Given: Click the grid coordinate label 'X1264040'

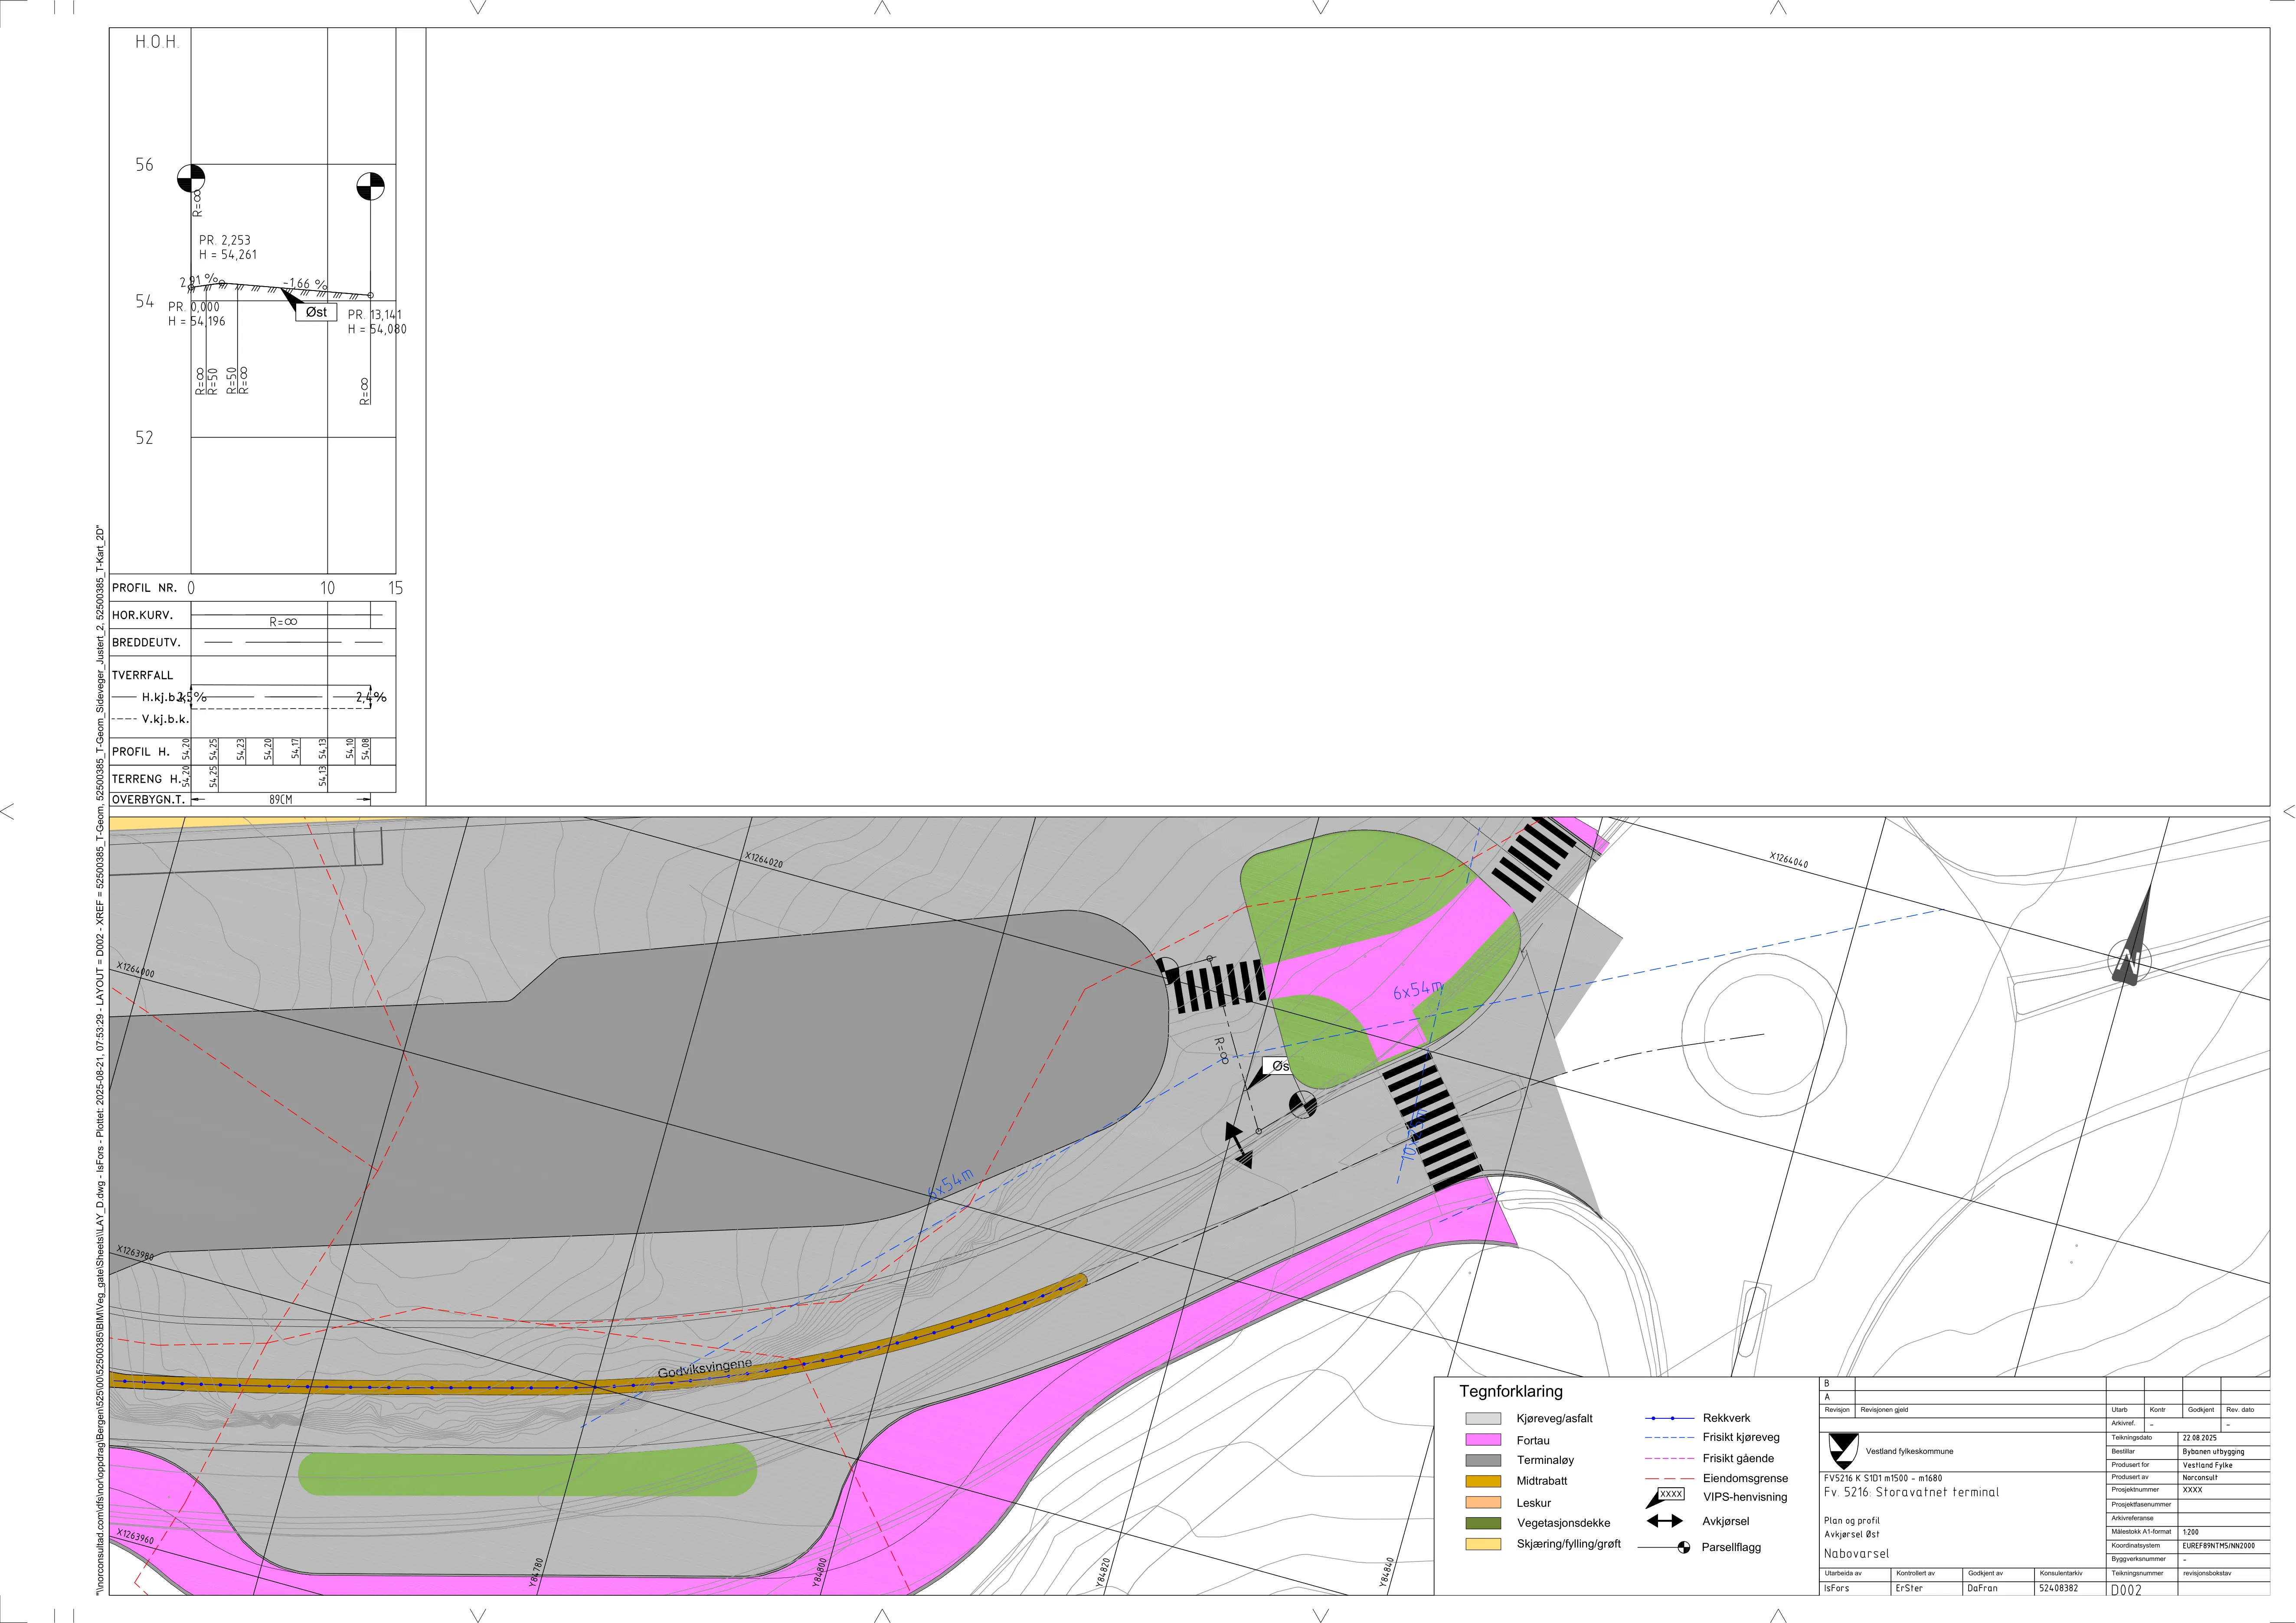Looking at the screenshot, I should click(x=1789, y=859).
